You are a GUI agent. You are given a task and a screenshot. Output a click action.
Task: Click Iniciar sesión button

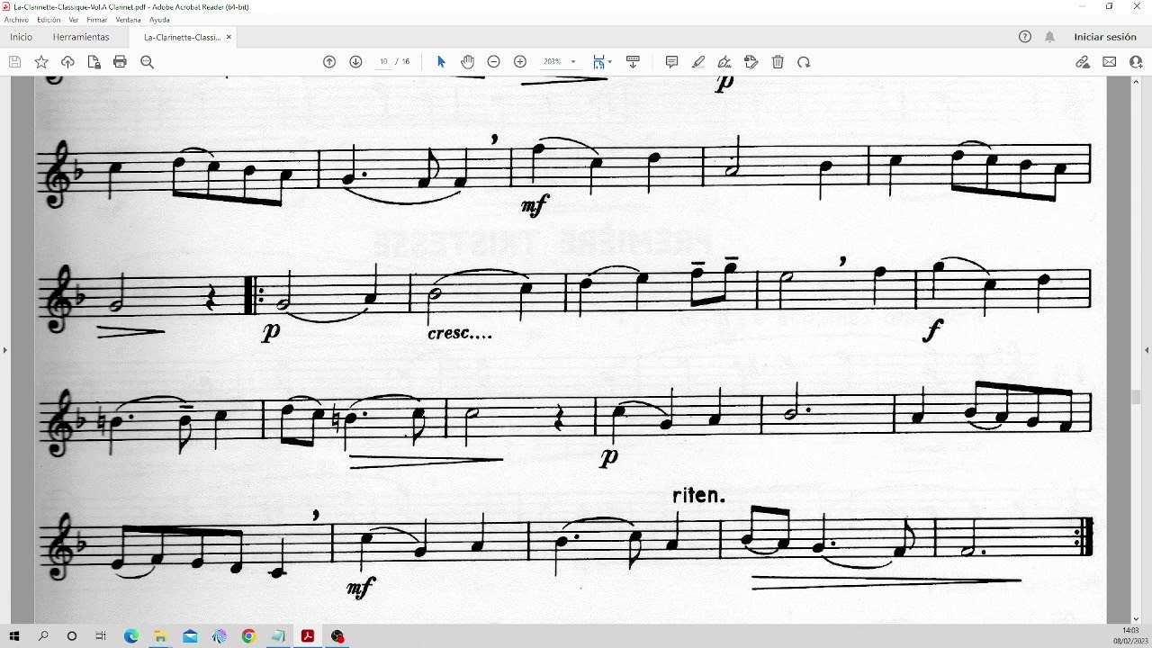click(x=1105, y=37)
